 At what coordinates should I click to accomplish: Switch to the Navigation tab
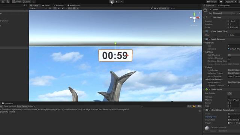(x=224, y=6)
